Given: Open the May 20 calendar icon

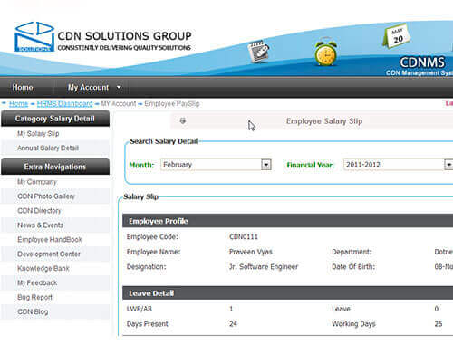Looking at the screenshot, I should (397, 36).
